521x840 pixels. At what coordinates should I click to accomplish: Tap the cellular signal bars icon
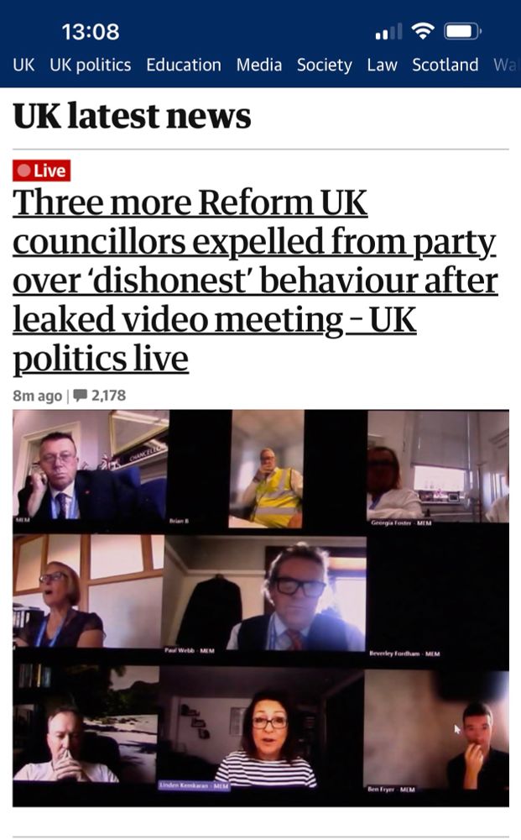389,32
